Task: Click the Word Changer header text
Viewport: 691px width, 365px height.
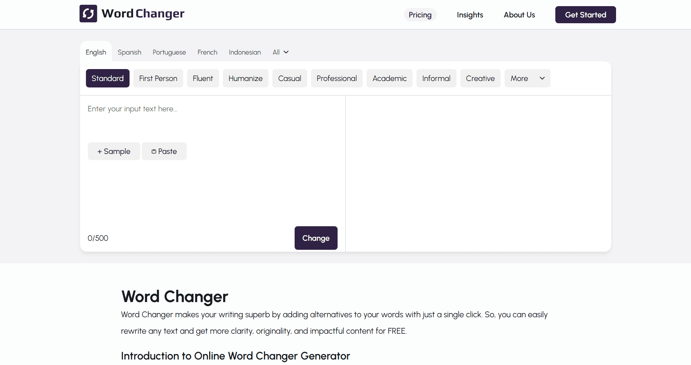Action: coord(143,14)
